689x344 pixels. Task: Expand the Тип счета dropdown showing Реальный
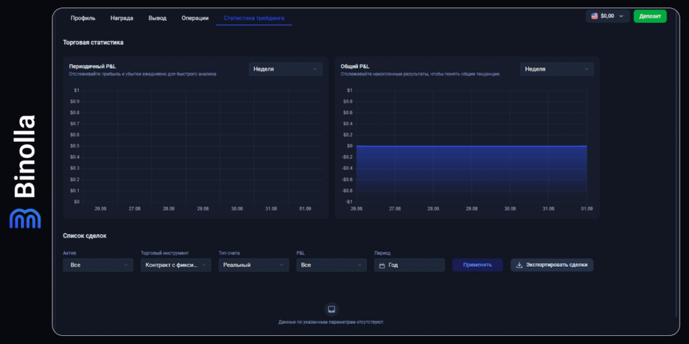click(x=254, y=265)
